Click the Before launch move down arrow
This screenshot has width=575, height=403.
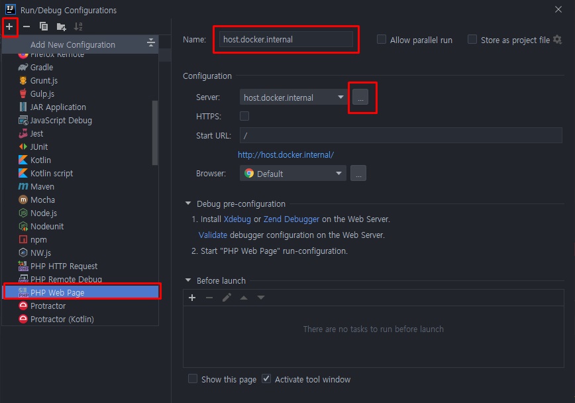click(x=261, y=298)
